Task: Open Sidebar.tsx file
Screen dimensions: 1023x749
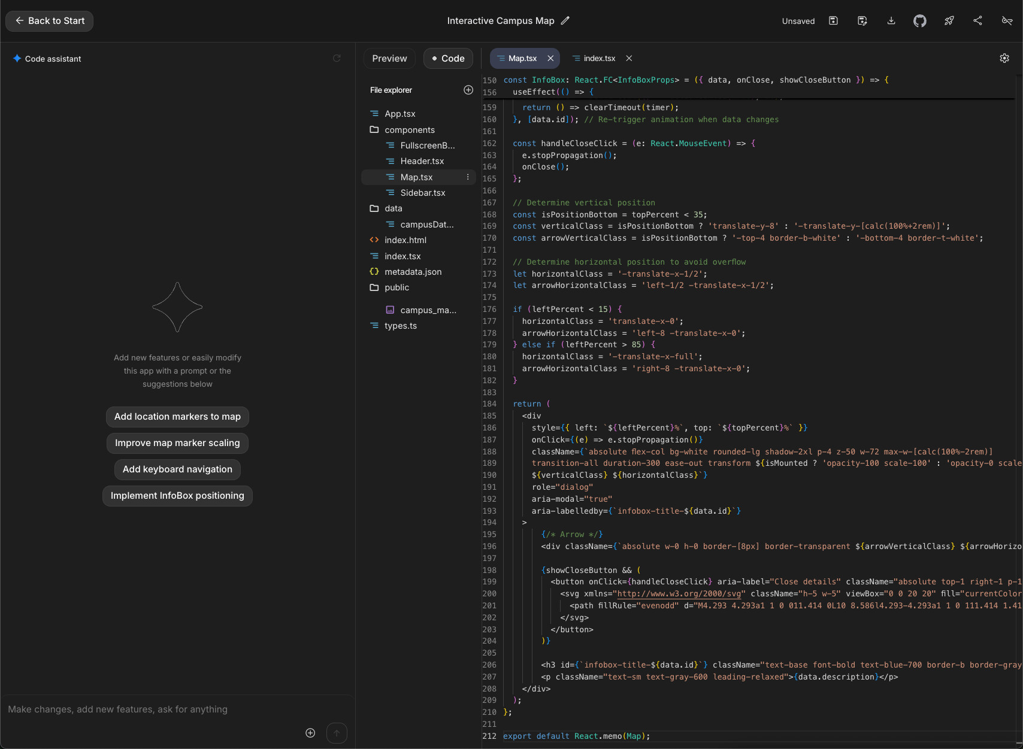Action: point(422,193)
